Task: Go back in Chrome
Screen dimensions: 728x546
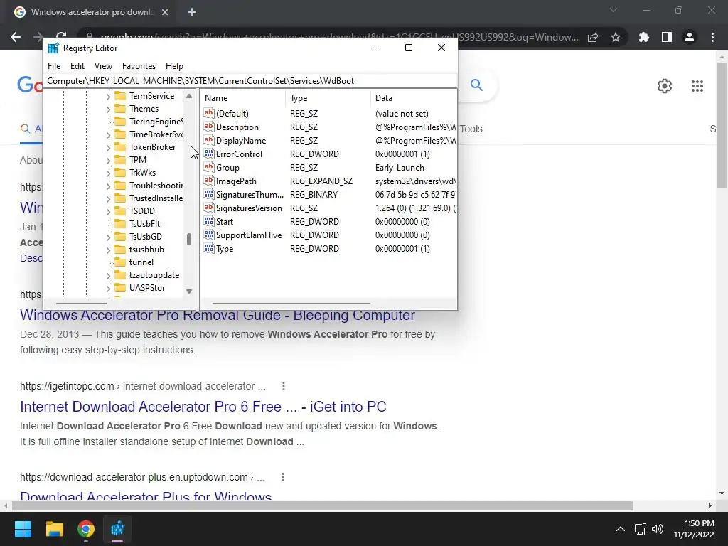Action: pos(16,37)
